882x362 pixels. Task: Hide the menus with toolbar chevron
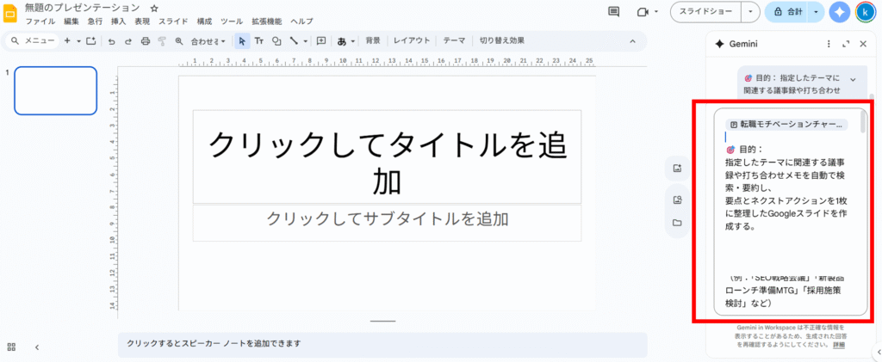[x=633, y=40]
